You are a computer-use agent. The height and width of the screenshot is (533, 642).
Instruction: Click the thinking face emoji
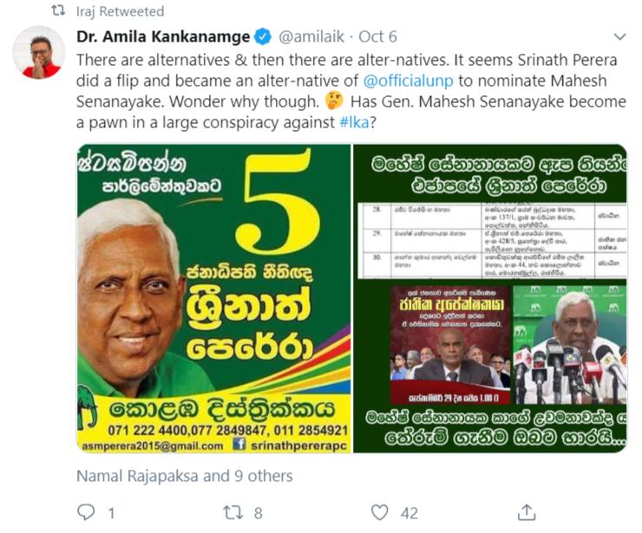(334, 101)
